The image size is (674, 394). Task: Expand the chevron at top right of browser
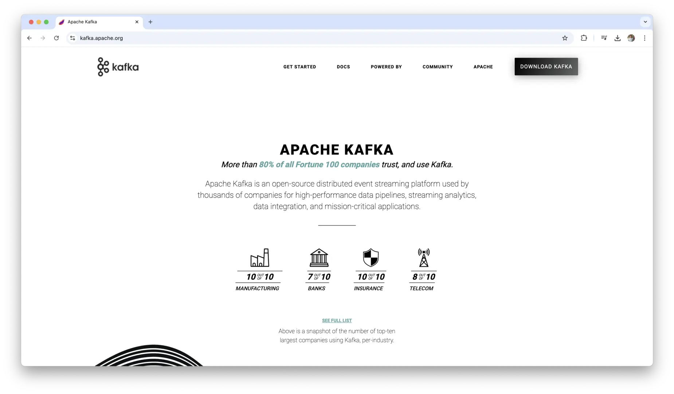click(x=645, y=22)
